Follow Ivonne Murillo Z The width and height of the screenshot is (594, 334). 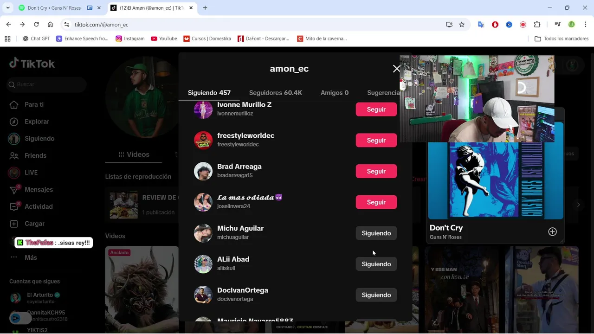376,109
